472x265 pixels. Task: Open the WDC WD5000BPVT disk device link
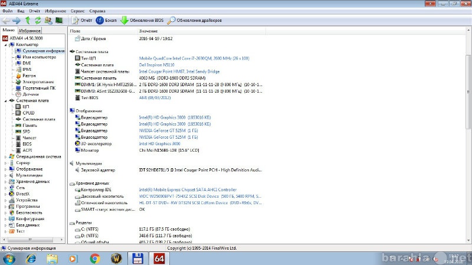(200, 196)
